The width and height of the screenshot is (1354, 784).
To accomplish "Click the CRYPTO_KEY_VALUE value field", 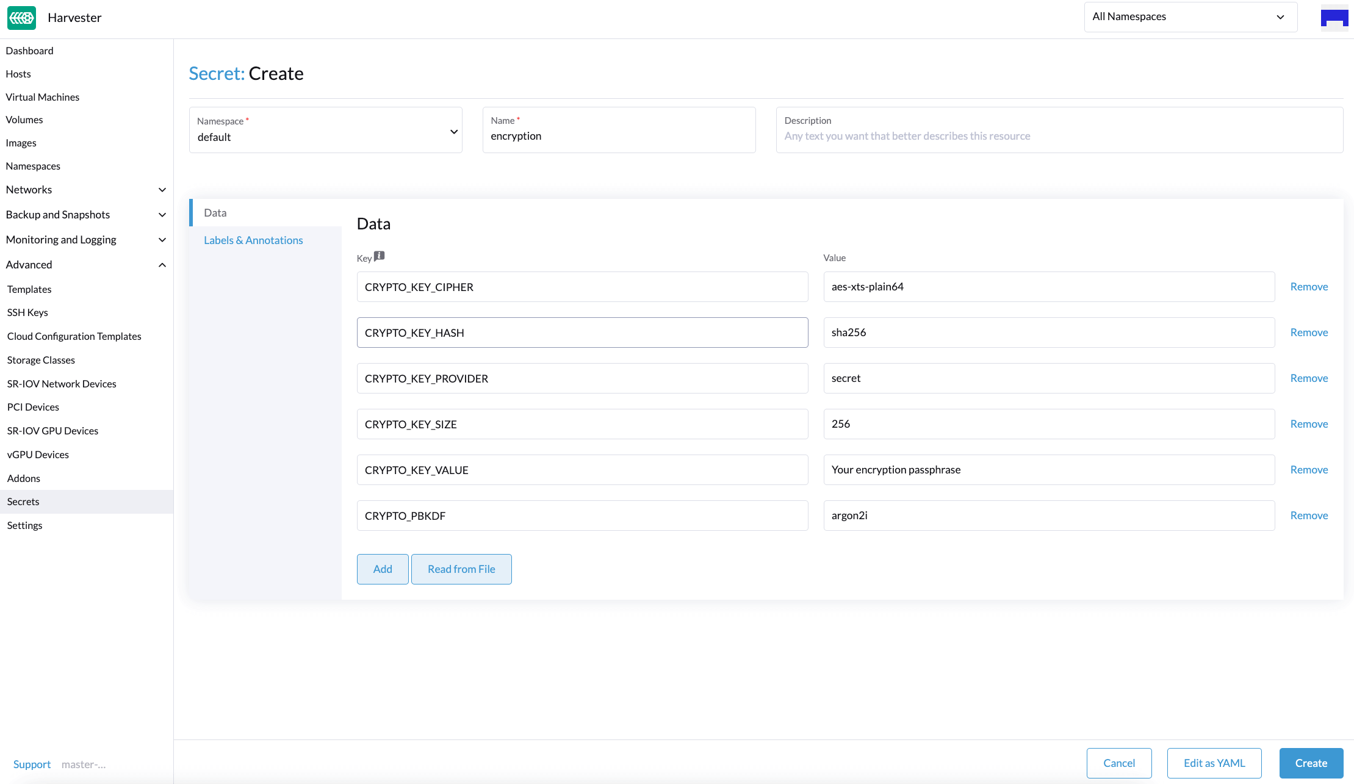I will click(1048, 469).
